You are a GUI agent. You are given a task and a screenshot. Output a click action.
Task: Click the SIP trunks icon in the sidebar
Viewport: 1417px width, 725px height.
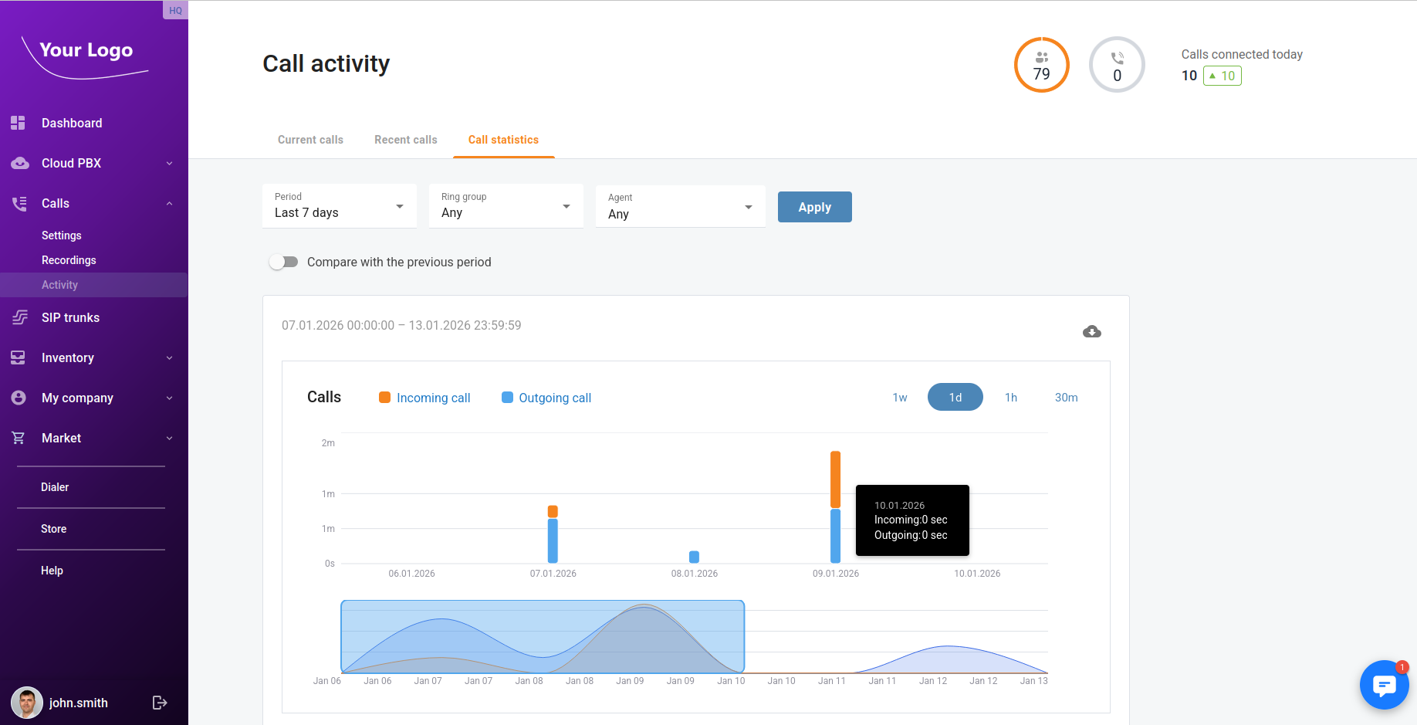pyautogui.click(x=19, y=317)
